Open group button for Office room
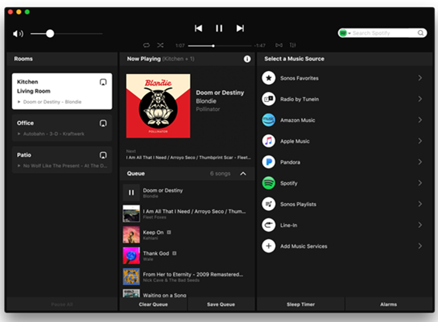 tap(103, 123)
